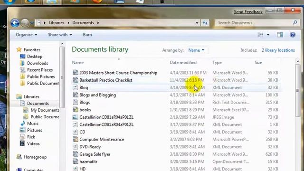Click the XML file icon beside Blog
This screenshot has width=304, height=171.
coord(76,87)
